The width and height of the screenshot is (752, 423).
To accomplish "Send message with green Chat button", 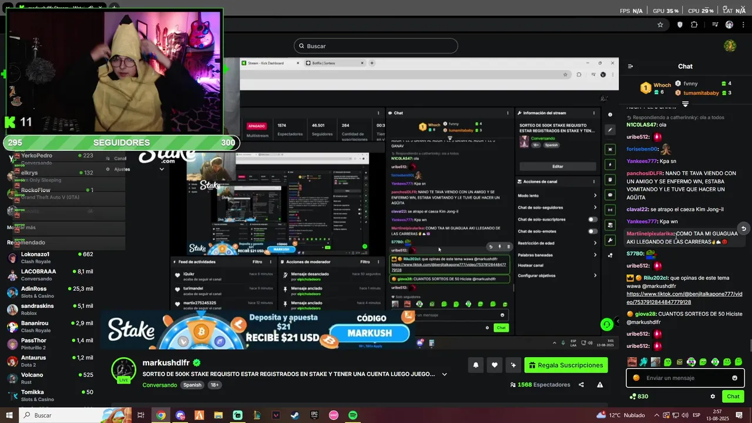I will click(x=733, y=397).
